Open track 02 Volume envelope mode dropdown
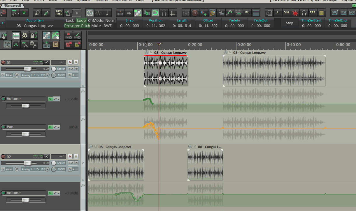This screenshot has height=211, width=356. 57,193
